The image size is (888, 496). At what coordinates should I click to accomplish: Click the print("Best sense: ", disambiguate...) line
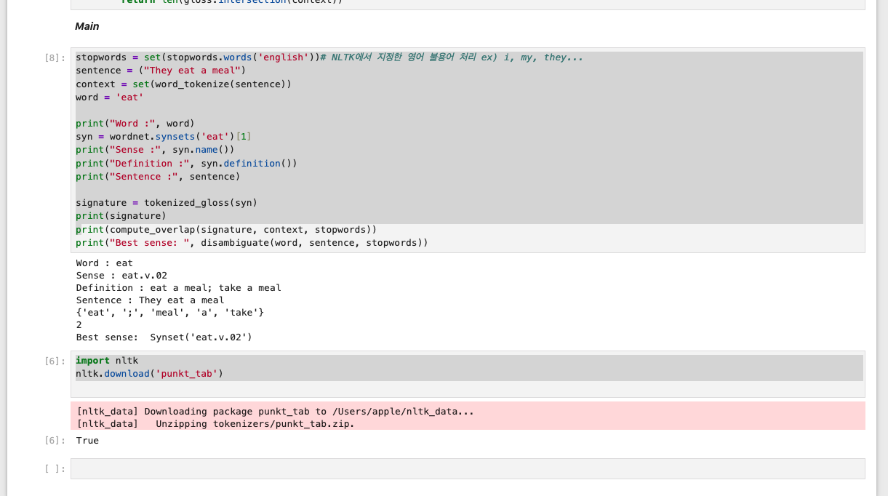click(x=252, y=243)
